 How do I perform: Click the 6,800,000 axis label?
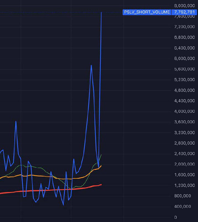(x=184, y=37)
